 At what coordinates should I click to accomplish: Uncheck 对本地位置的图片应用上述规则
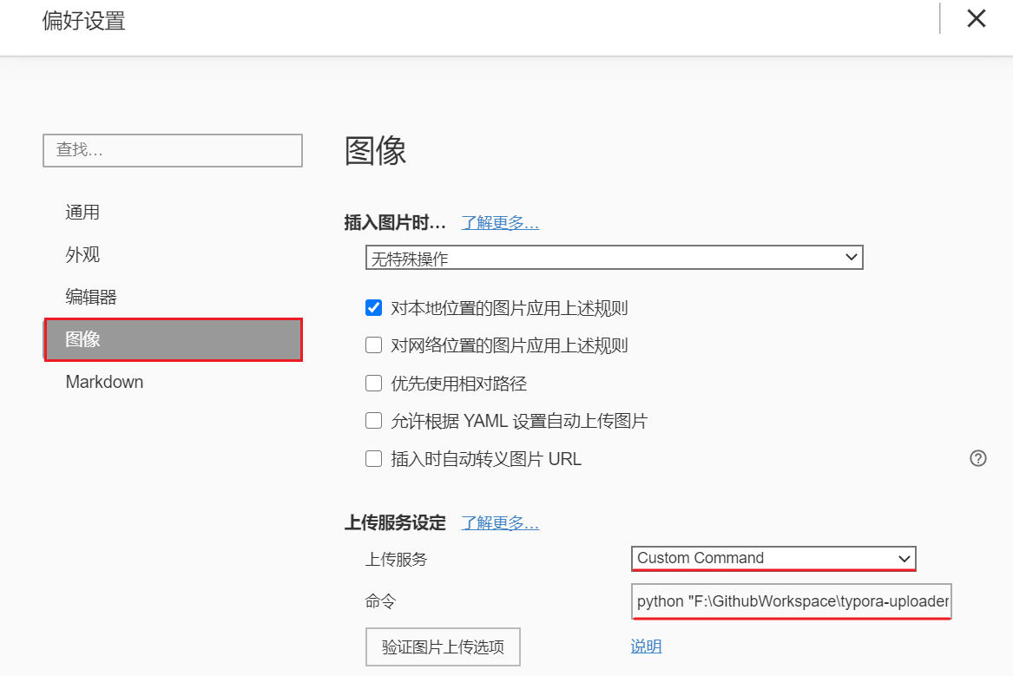point(373,308)
